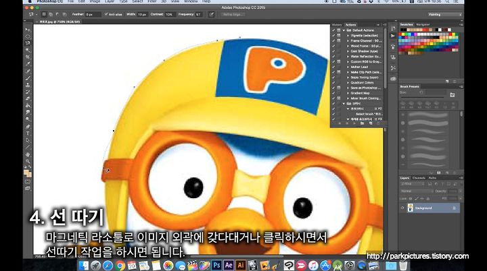
Task: Select the Eraser tool
Action: pos(28,99)
